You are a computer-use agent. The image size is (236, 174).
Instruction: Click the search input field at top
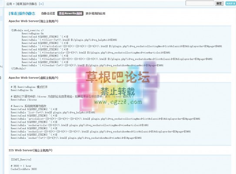click(x=200, y=3)
